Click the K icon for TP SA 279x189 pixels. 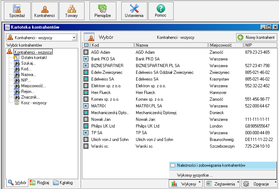point(86,132)
